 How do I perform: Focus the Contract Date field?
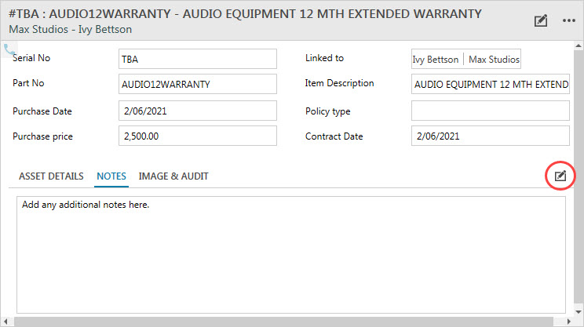pos(490,136)
